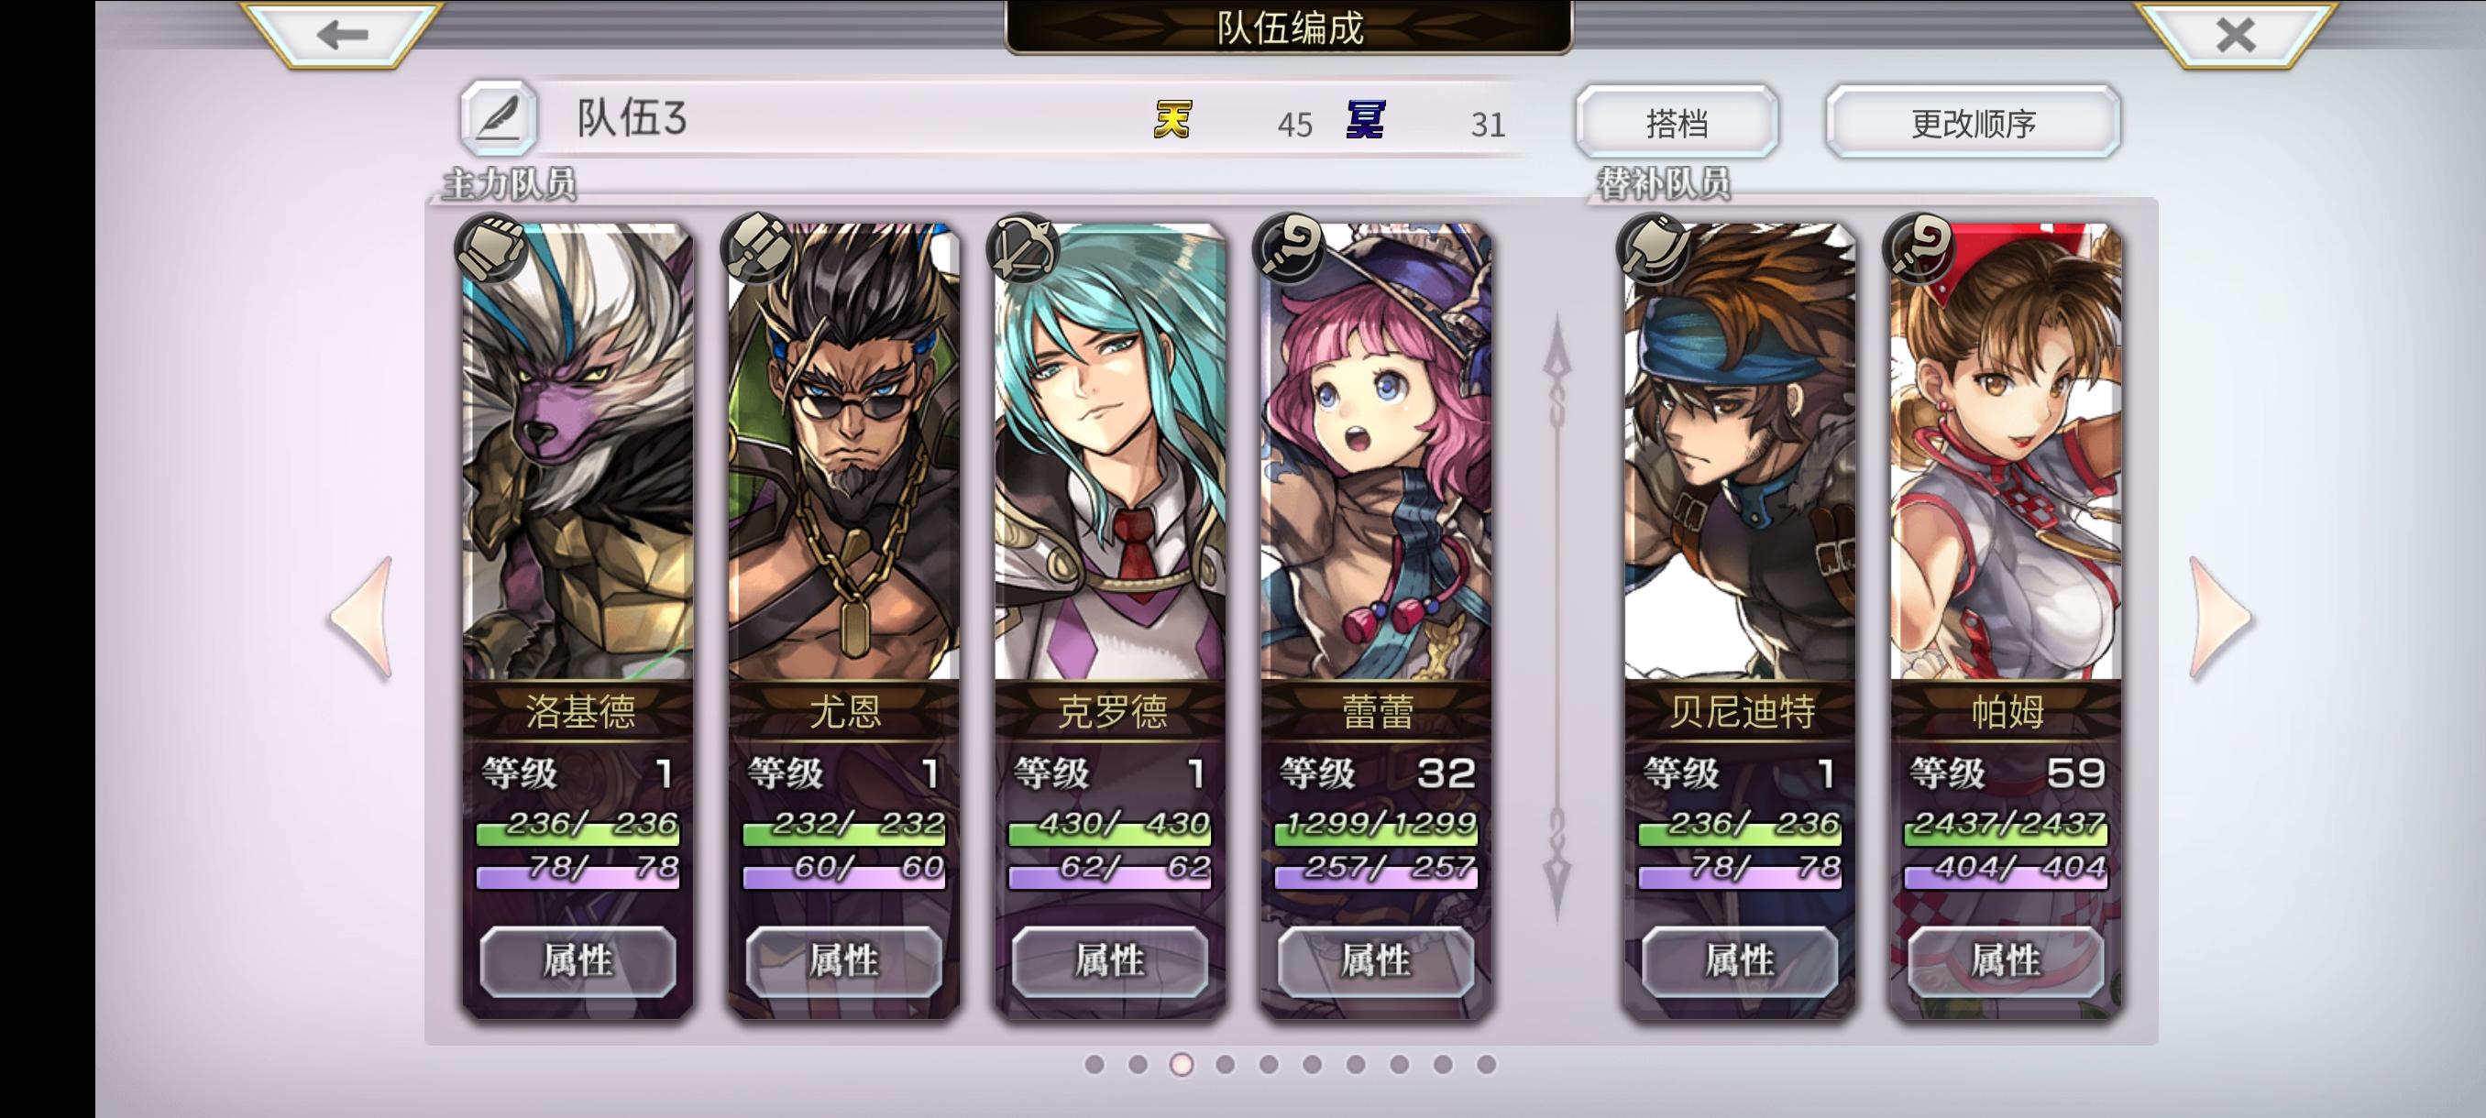Open 属性 stats for 蕾蕾
Image resolution: width=2486 pixels, height=1118 pixels.
tap(1376, 960)
